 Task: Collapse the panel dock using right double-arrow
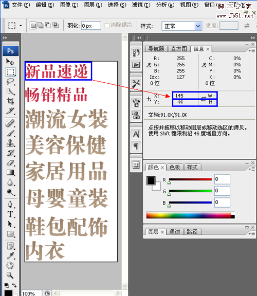[253, 38]
